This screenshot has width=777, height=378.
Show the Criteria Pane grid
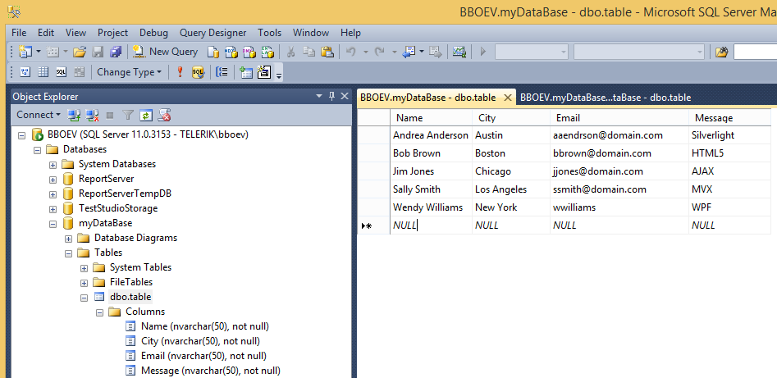pos(43,72)
